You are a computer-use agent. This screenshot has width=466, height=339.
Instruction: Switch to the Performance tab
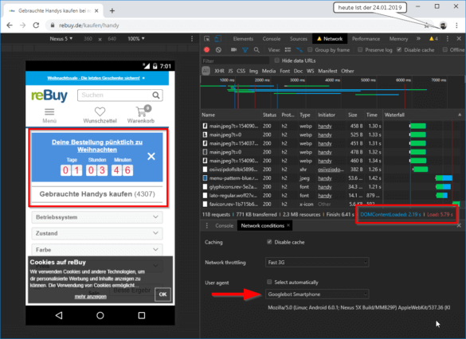(366, 38)
